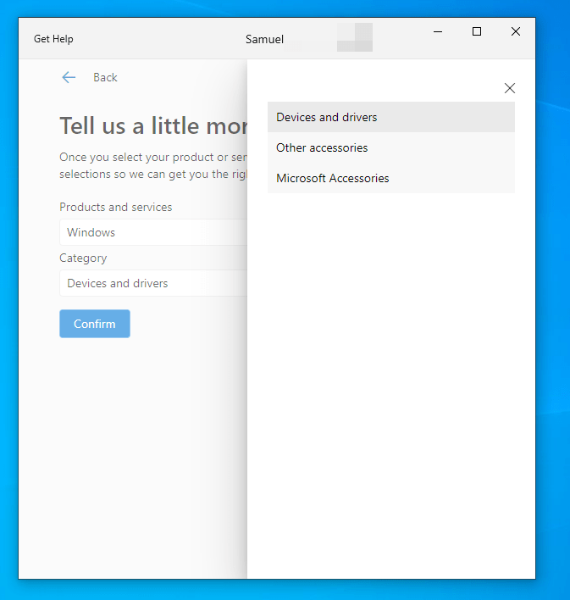The width and height of the screenshot is (570, 600).
Task: Click the Get Help title text
Action: [x=53, y=39]
